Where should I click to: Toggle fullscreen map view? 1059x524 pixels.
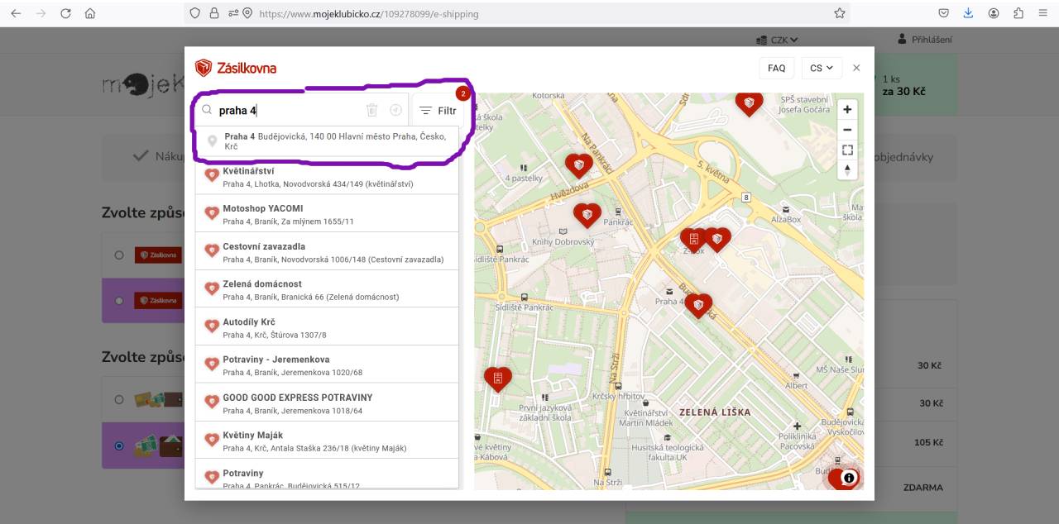847,150
